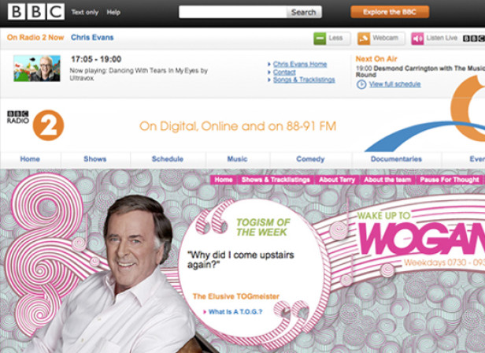
Task: Open the About Terry tab
Action: point(337,180)
